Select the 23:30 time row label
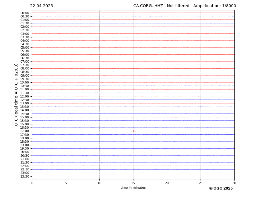Image resolution: width=266 pixels, height=199 pixels. pos(25,176)
